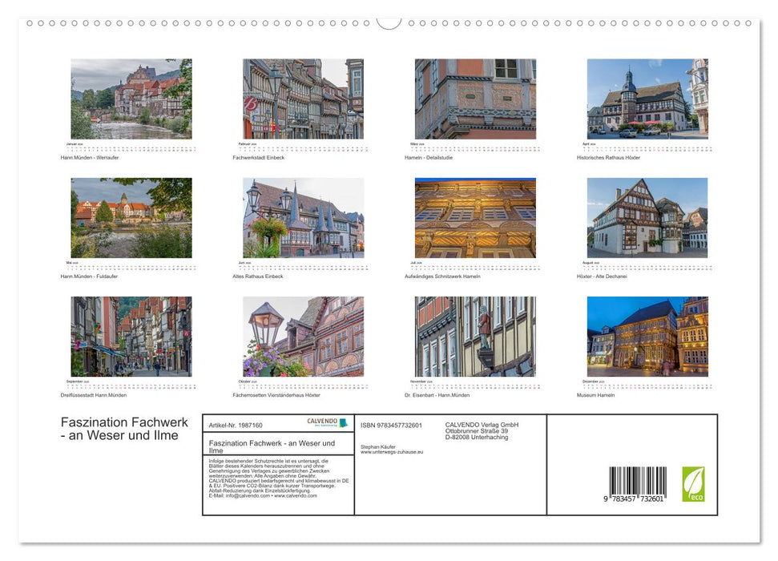The image size is (778, 561).
Task: Open the Aufwändiges Schnitzwerk Hameln image
Action: tap(475, 218)
